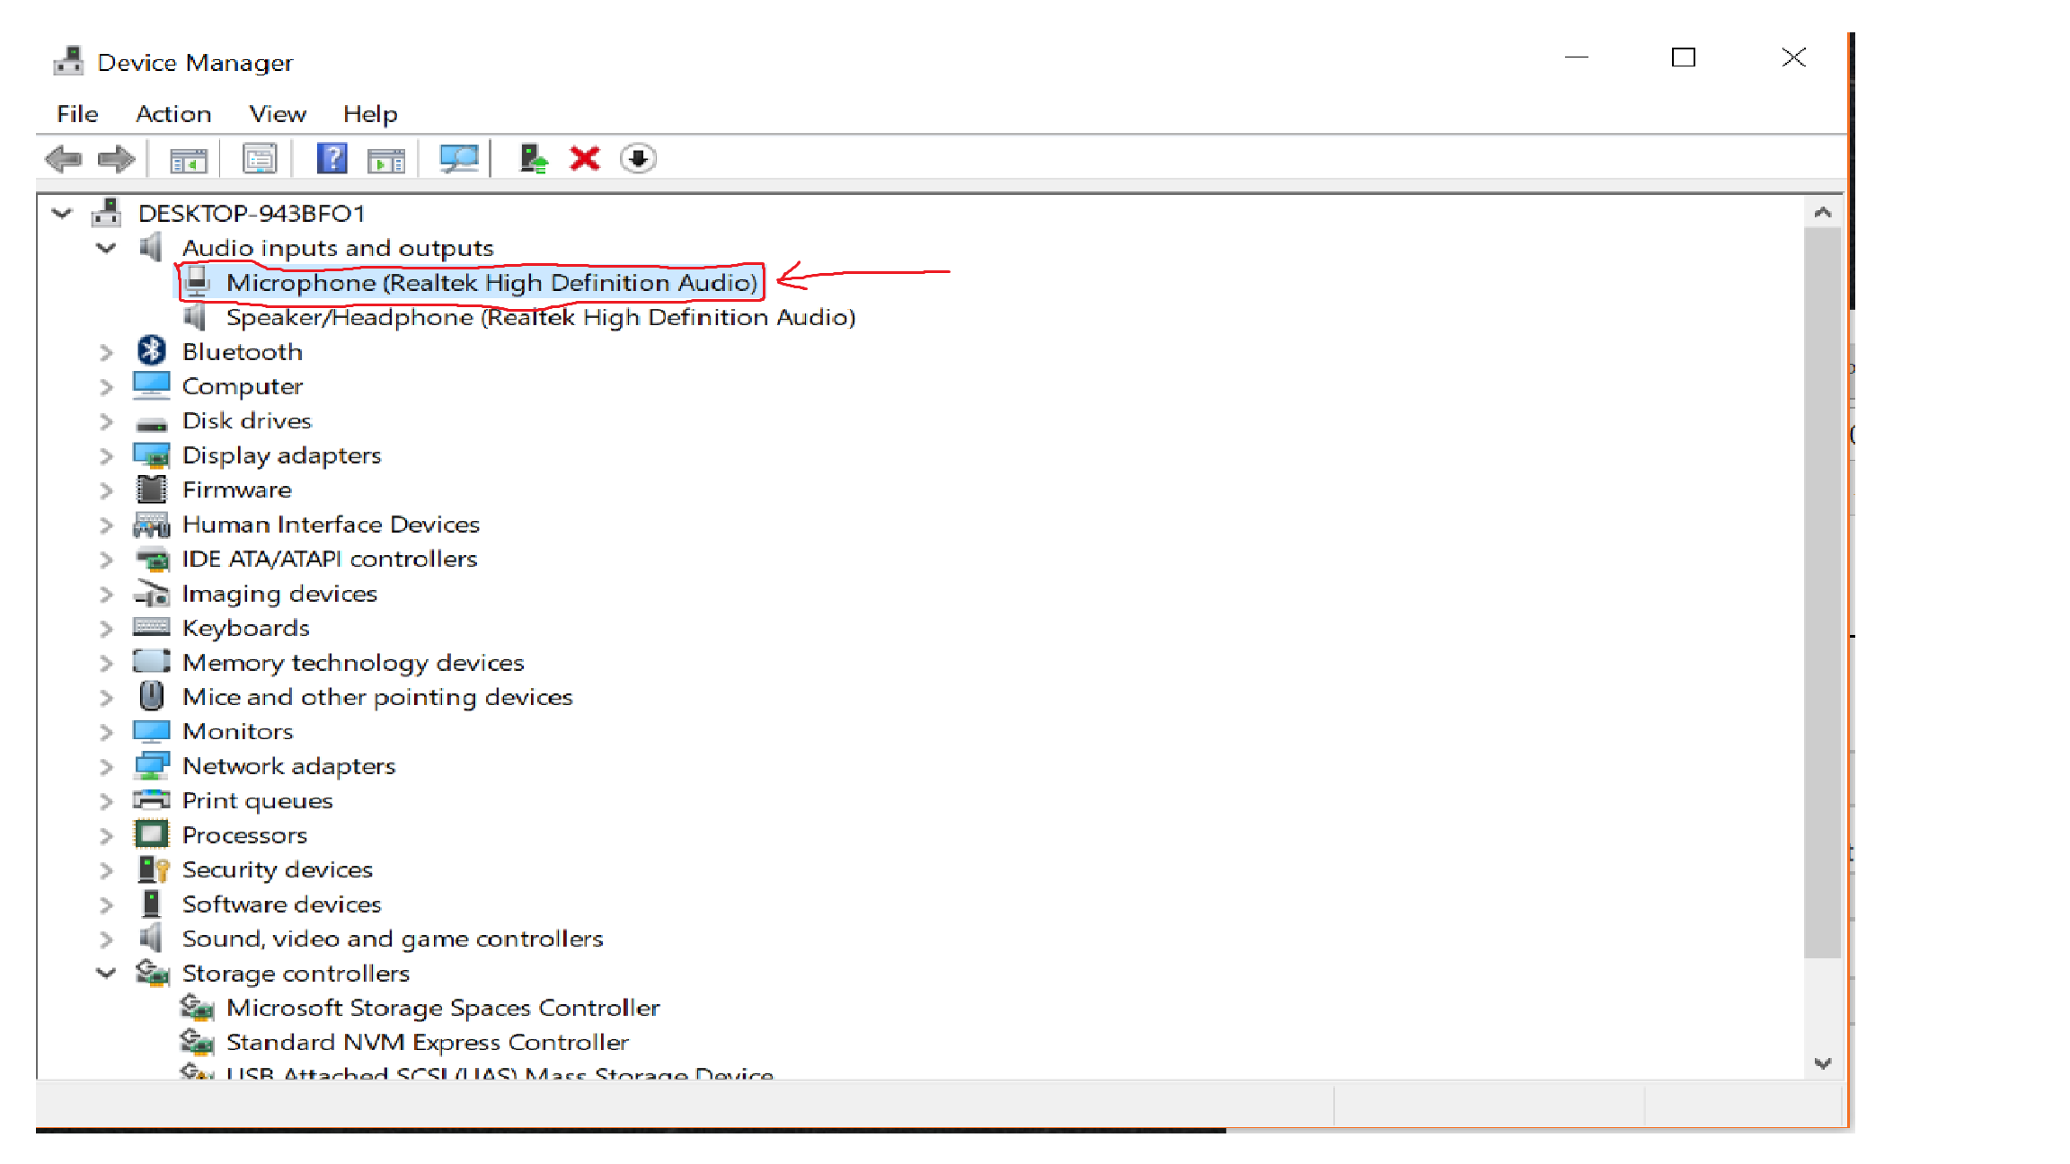Click the Forward arrow toolbar icon

pos(116,160)
